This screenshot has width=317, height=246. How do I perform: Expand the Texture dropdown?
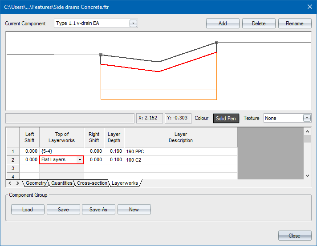[x=306, y=118]
